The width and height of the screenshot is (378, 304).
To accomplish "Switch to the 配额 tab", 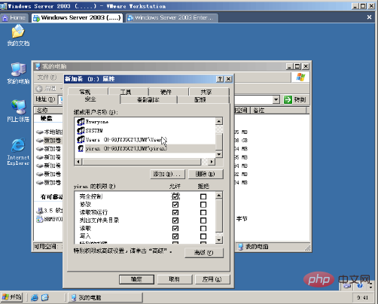I will click(203, 100).
